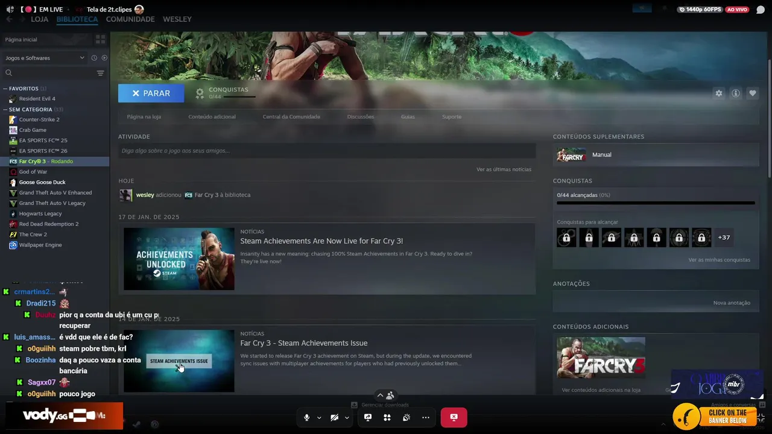Select Resident Evil 4 in library

[37, 99]
